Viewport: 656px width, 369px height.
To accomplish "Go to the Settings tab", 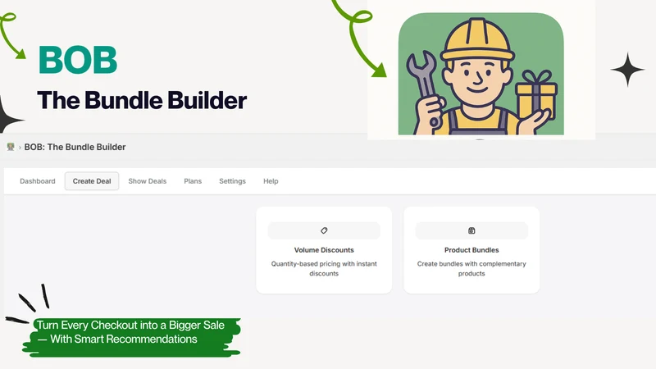I will point(232,181).
